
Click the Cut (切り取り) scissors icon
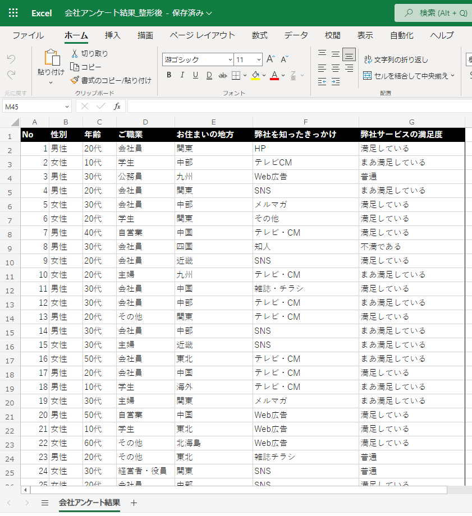coord(75,53)
